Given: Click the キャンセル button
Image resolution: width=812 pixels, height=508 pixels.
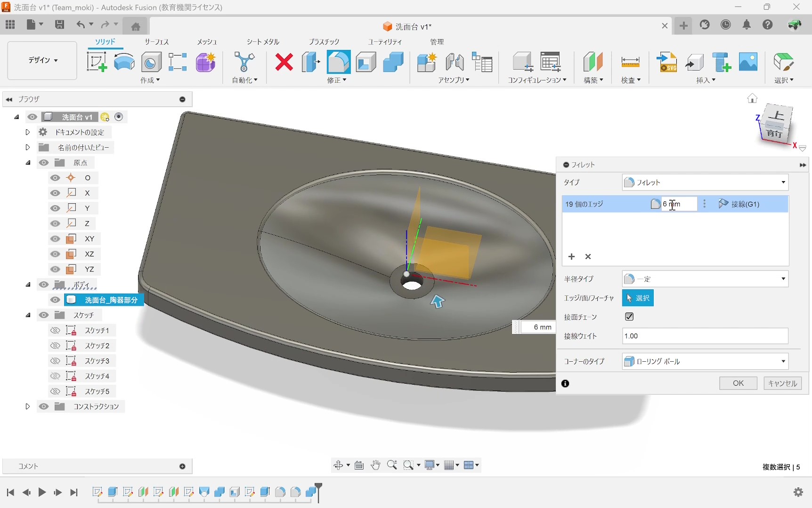Looking at the screenshot, I should [782, 383].
